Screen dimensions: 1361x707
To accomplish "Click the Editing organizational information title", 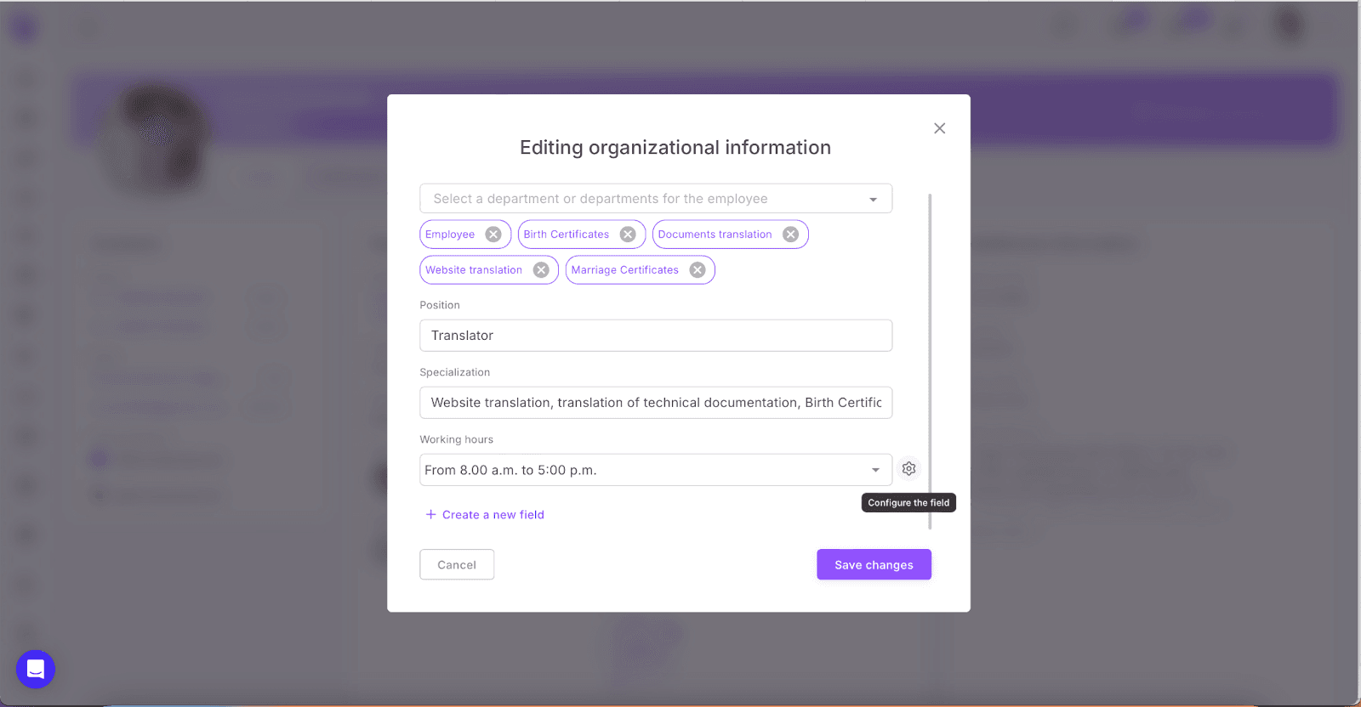I will point(675,148).
